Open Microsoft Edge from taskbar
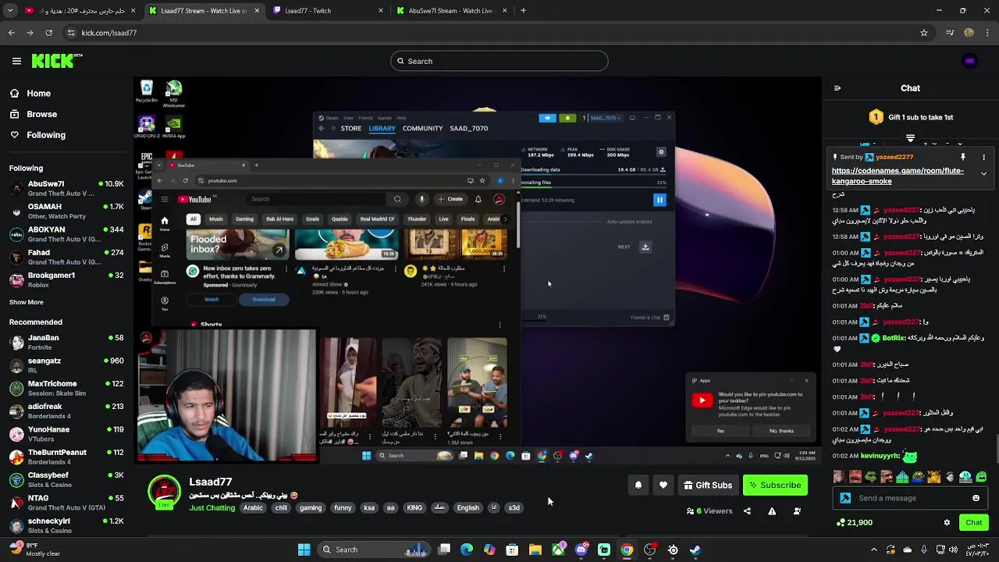This screenshot has height=562, width=999. pos(467,550)
